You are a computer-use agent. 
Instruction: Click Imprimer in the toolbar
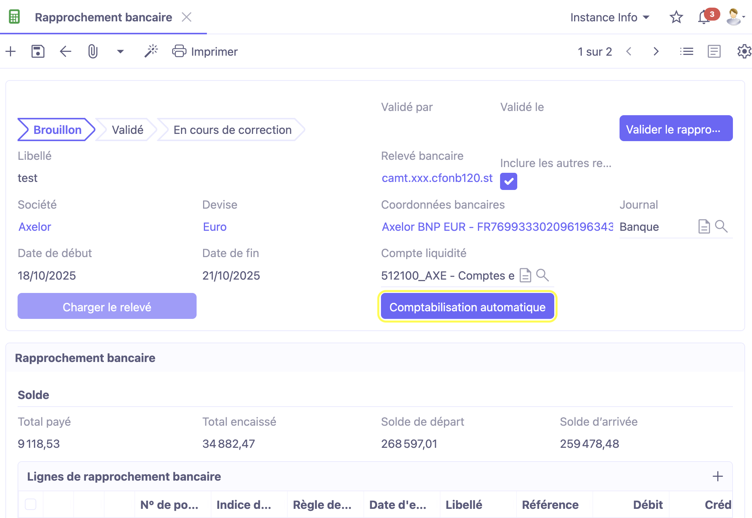(205, 51)
